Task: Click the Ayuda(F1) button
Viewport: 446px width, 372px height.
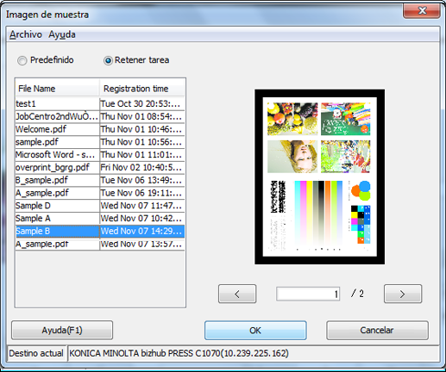Action: 62,330
